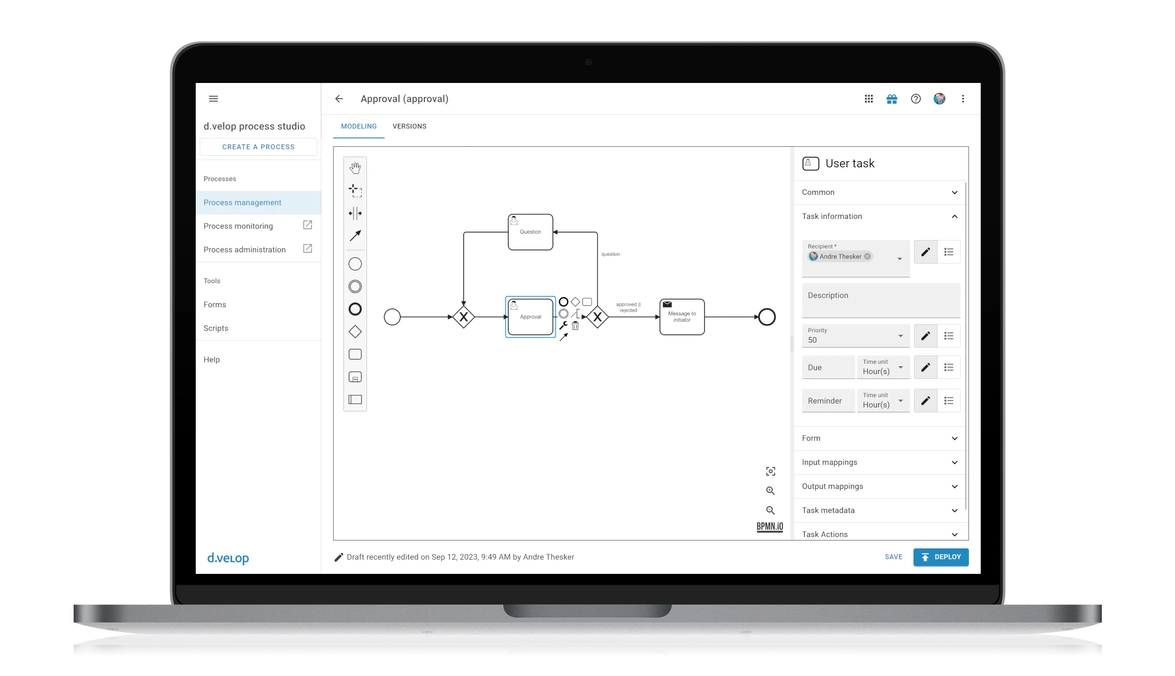1175x676 pixels.
Task: Select the circle/event shape tool
Action: click(x=355, y=264)
